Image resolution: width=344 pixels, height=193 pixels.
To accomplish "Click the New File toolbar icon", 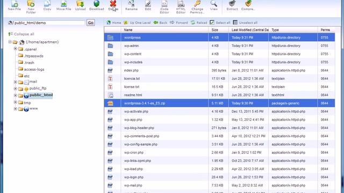I will [15, 5].
